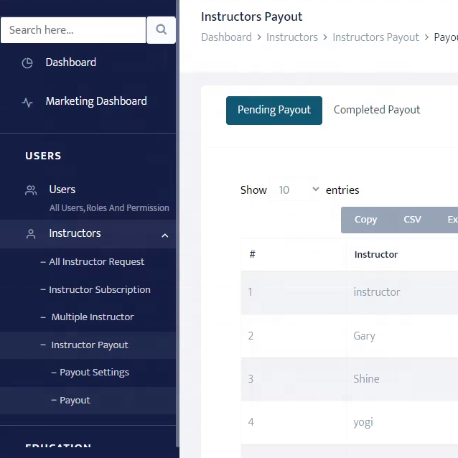This screenshot has height=458, width=458.
Task: Go to Multiple Instructor settings
Action: 92,317
